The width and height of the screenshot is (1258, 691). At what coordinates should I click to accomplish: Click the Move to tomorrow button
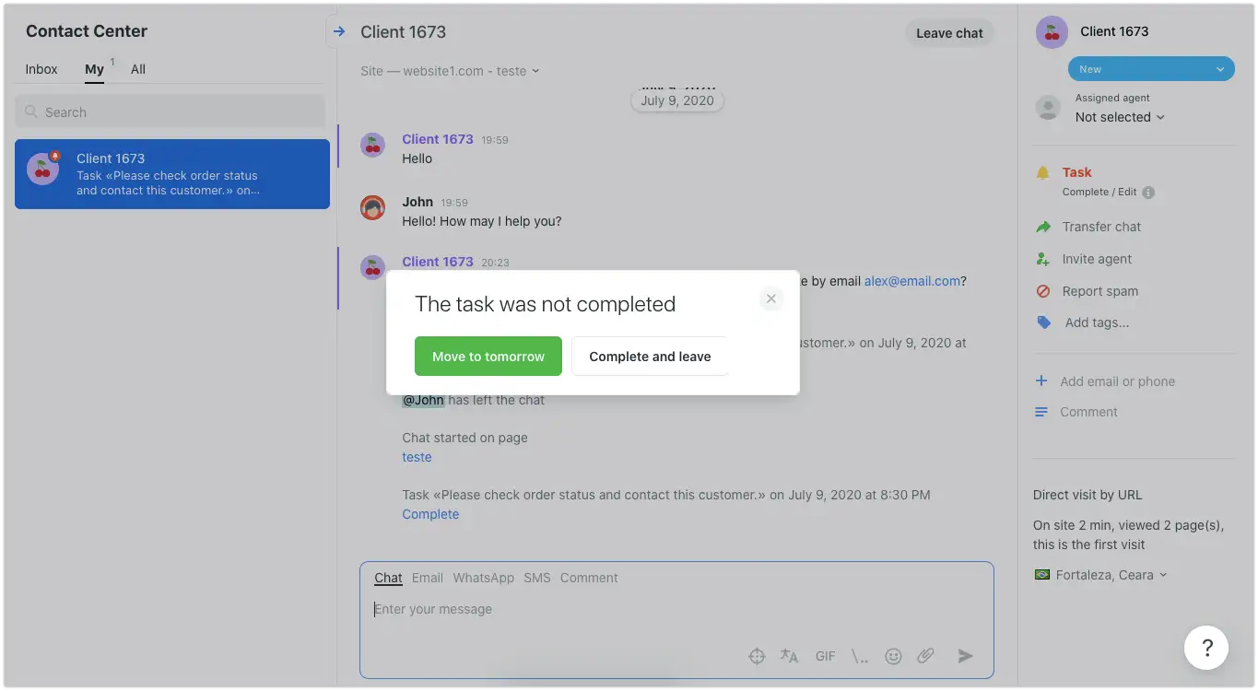[x=488, y=357]
